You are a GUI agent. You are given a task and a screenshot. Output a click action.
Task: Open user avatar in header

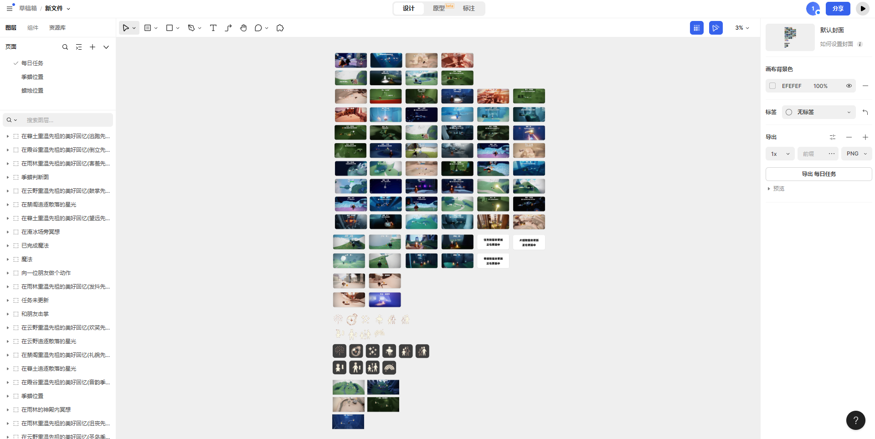tap(813, 8)
